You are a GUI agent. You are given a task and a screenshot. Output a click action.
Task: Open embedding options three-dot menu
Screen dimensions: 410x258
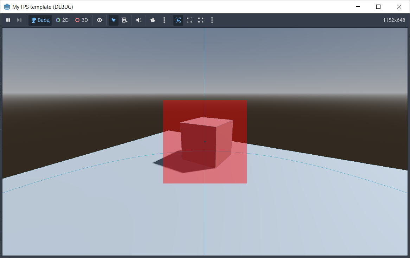click(x=212, y=20)
